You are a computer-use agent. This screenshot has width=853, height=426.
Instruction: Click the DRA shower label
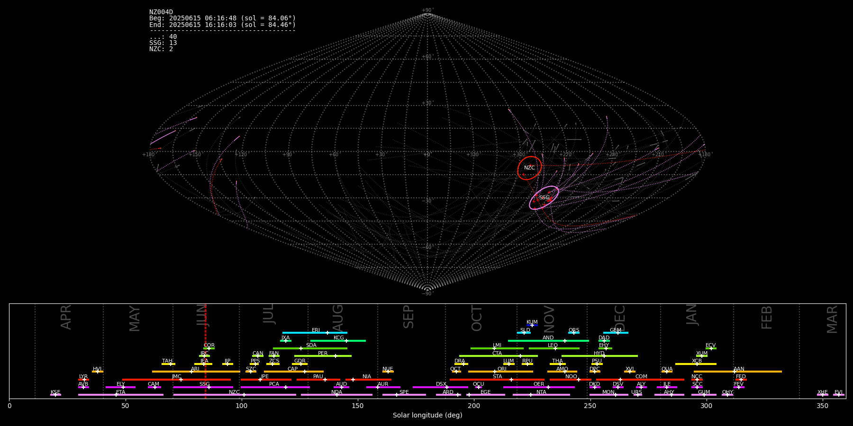coord(460,361)
